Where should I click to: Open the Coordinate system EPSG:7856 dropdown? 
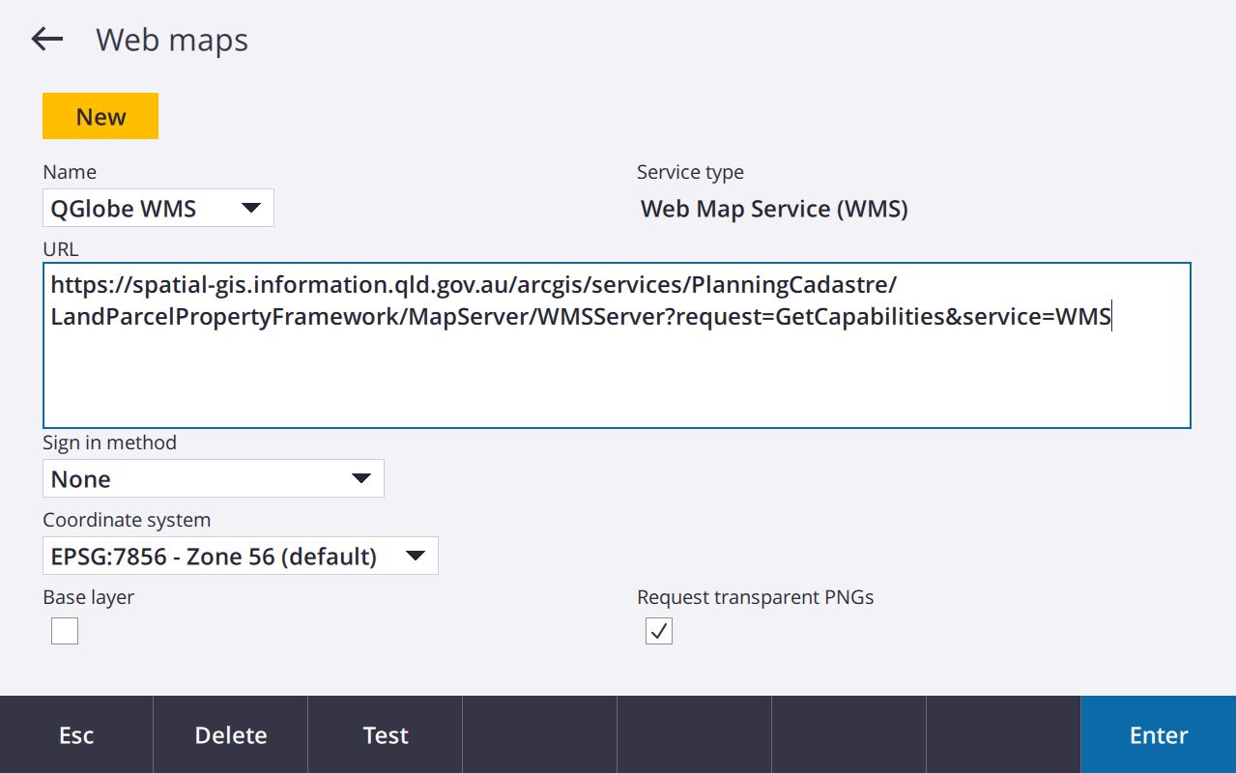(240, 556)
